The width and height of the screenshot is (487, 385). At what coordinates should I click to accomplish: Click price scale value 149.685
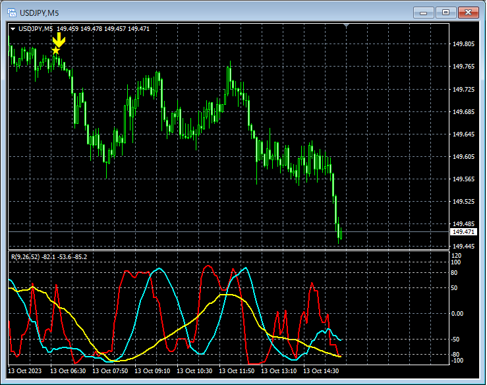coord(463,112)
